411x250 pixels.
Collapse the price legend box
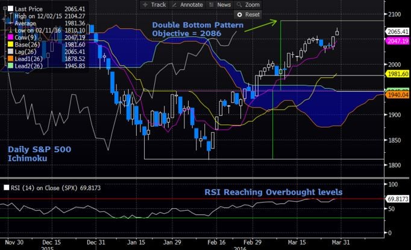tap(5, 8)
